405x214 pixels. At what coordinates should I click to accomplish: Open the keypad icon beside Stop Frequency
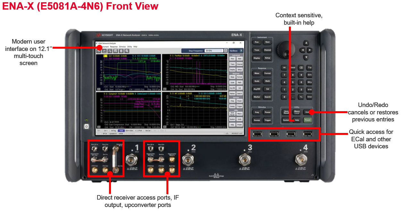point(225,51)
